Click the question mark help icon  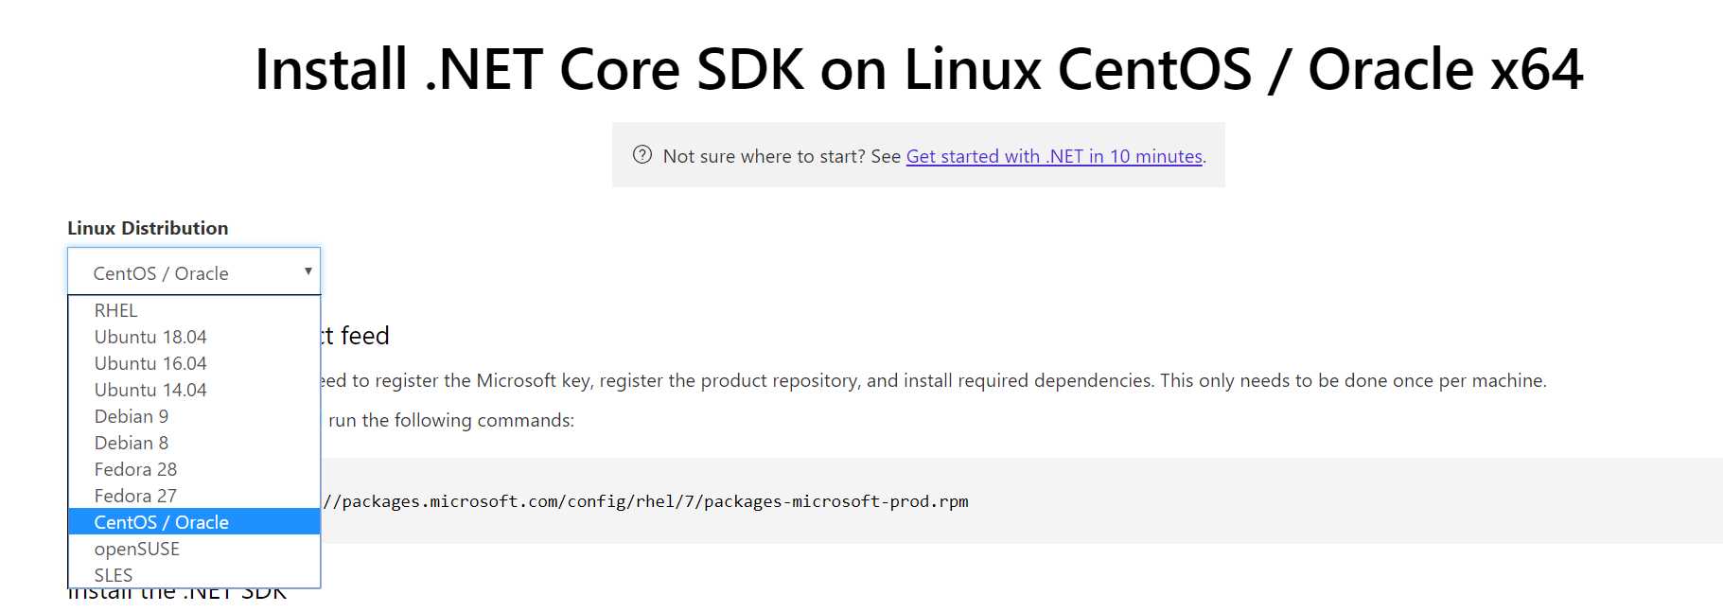pyautogui.click(x=642, y=155)
